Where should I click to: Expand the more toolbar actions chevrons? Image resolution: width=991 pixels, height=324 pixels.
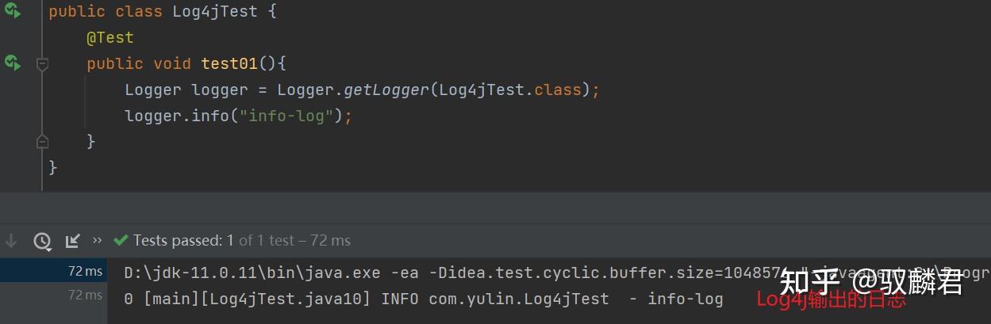[98, 240]
